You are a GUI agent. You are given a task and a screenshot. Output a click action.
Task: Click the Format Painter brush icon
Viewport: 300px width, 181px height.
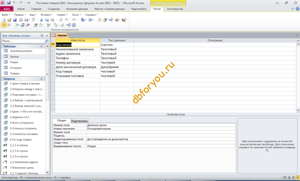(61, 20)
